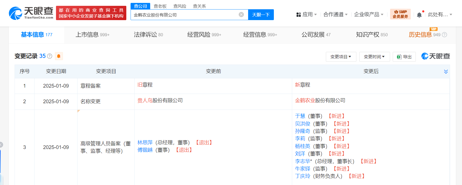The height and width of the screenshot is (185, 462).
Task: Open the 企业级产品 dropdown menu
Action: tap(369, 15)
